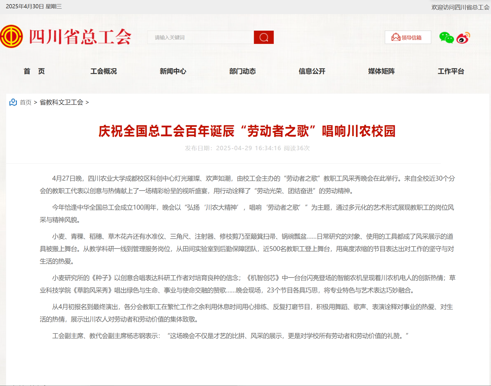This screenshot has height=386, width=491.
Task: Click the round union emblem logo
Action: coord(12,36)
